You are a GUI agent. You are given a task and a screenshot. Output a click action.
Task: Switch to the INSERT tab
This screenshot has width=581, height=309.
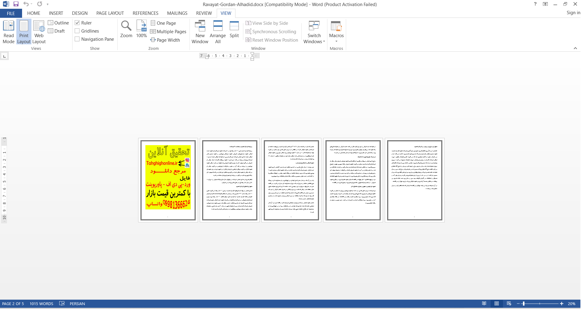(x=56, y=13)
